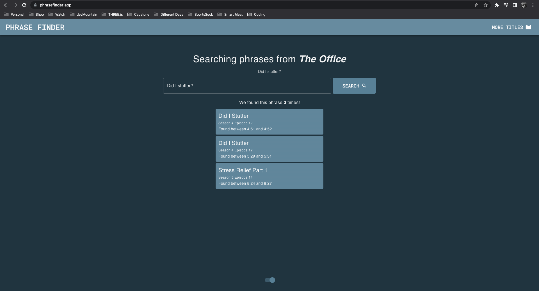Focus the phrase search input field
The height and width of the screenshot is (291, 539).
[x=247, y=86]
